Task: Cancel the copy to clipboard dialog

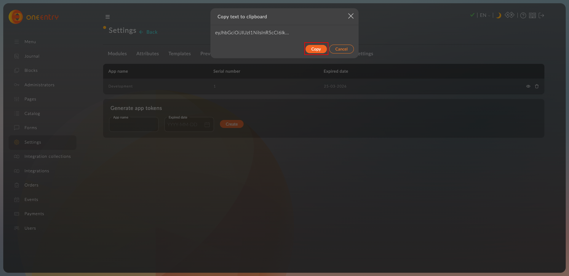Action: click(x=341, y=49)
